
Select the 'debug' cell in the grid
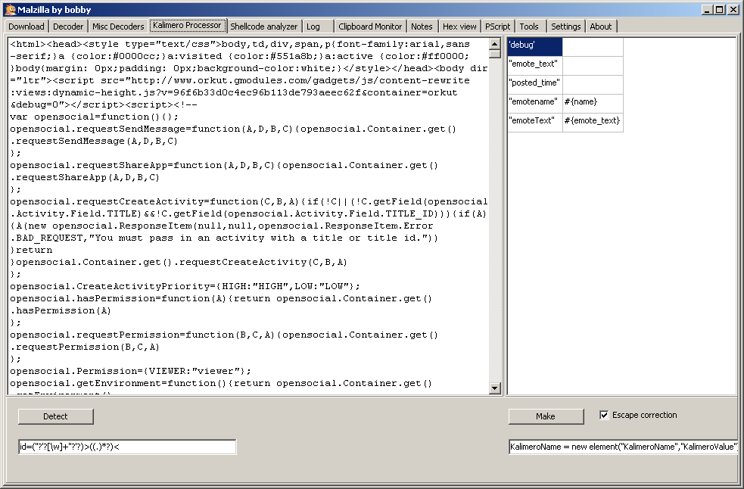(x=535, y=46)
